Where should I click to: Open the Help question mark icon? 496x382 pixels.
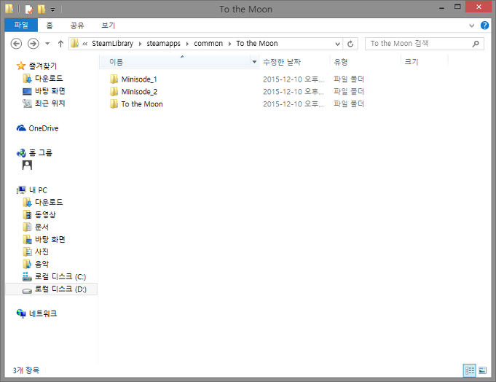(484, 26)
